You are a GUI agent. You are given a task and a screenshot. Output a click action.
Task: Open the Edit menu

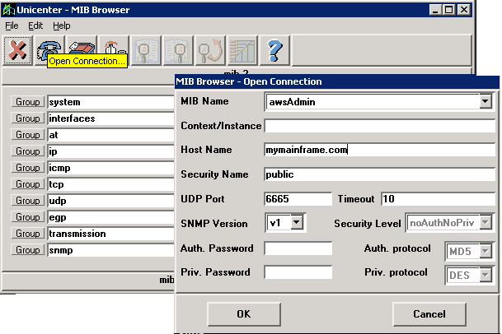[35, 26]
